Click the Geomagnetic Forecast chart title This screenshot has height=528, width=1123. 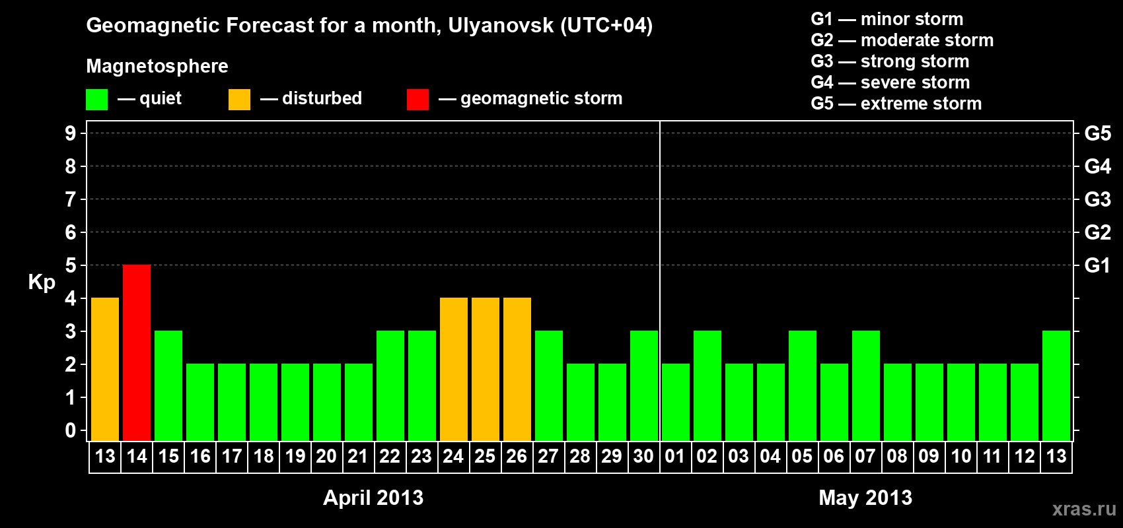pyautogui.click(x=369, y=26)
